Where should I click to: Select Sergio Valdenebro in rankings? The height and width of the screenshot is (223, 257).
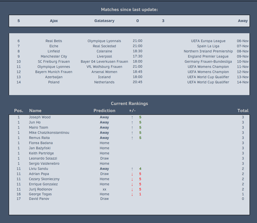[44, 163]
